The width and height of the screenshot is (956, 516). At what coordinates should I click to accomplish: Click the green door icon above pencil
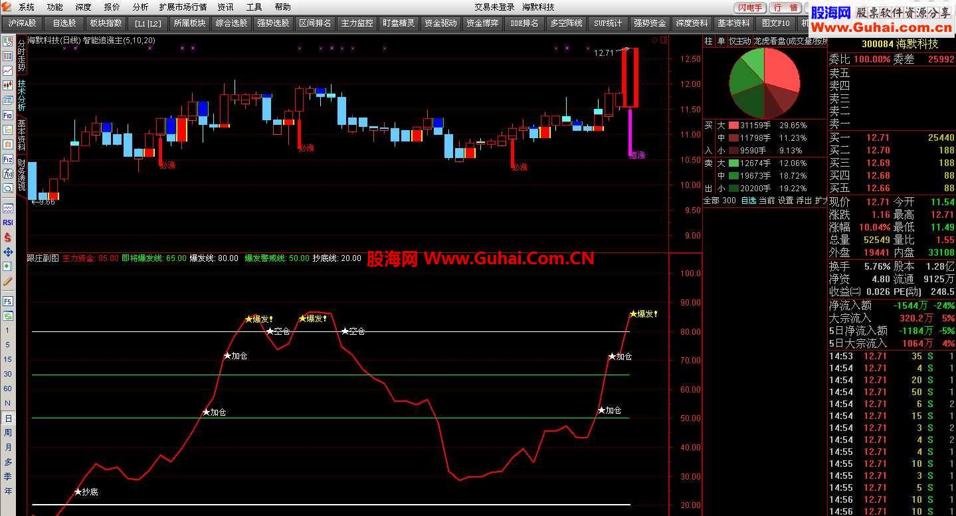tap(8, 266)
